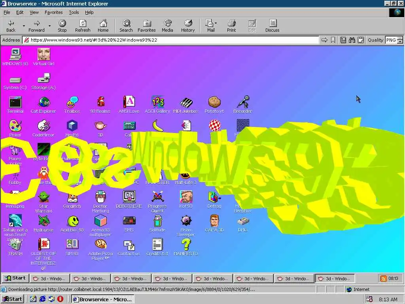405x304 pixels.
Task: Select first 3d - Windo taskbar item
Action: pyautogui.click(x=50, y=278)
